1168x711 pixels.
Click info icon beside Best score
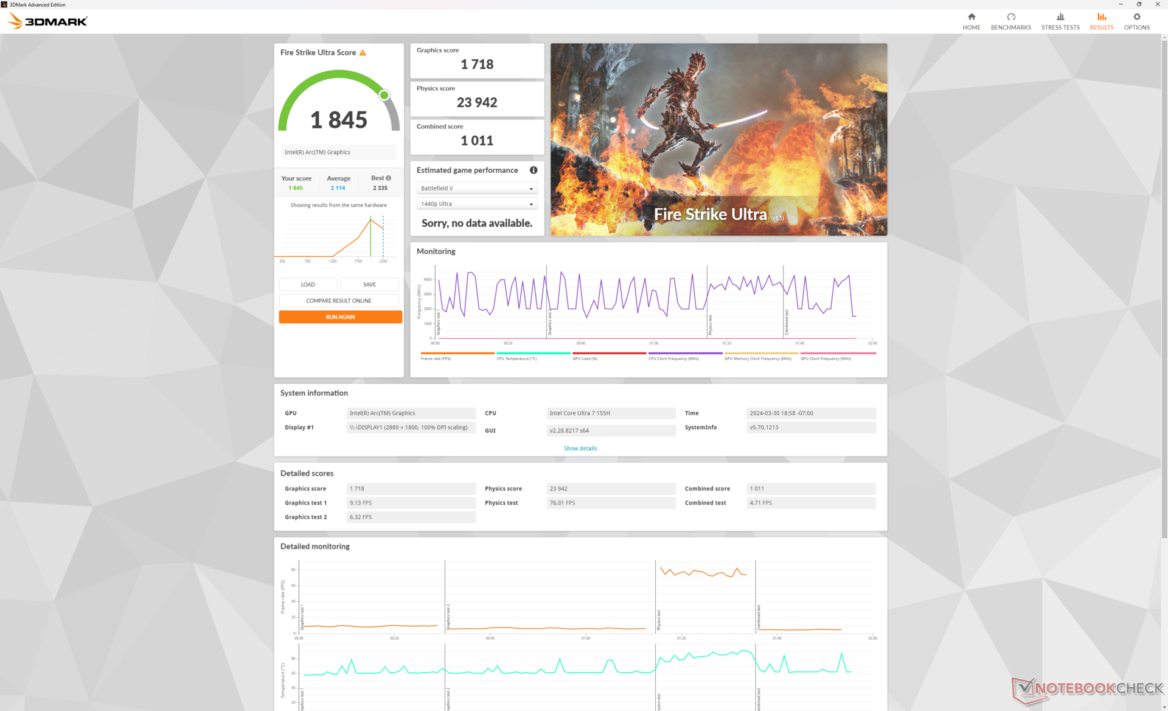[388, 178]
